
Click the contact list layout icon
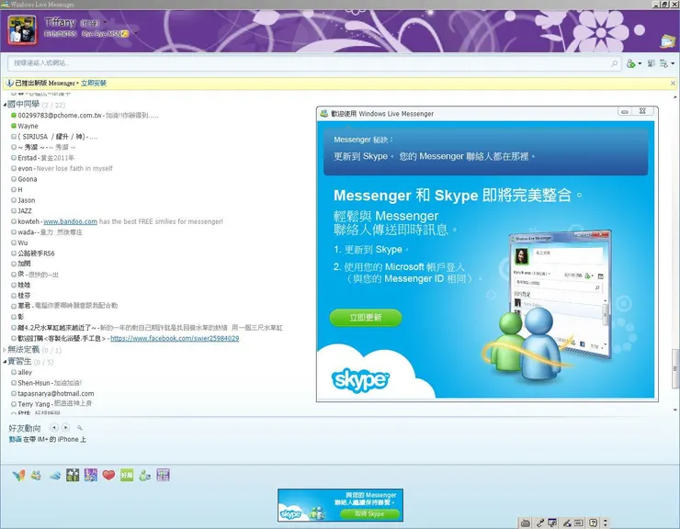coord(651,63)
